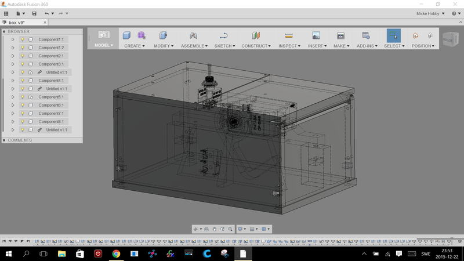Click the Look At icon
Image resolution: width=464 pixels, height=261 pixels.
coord(206,229)
